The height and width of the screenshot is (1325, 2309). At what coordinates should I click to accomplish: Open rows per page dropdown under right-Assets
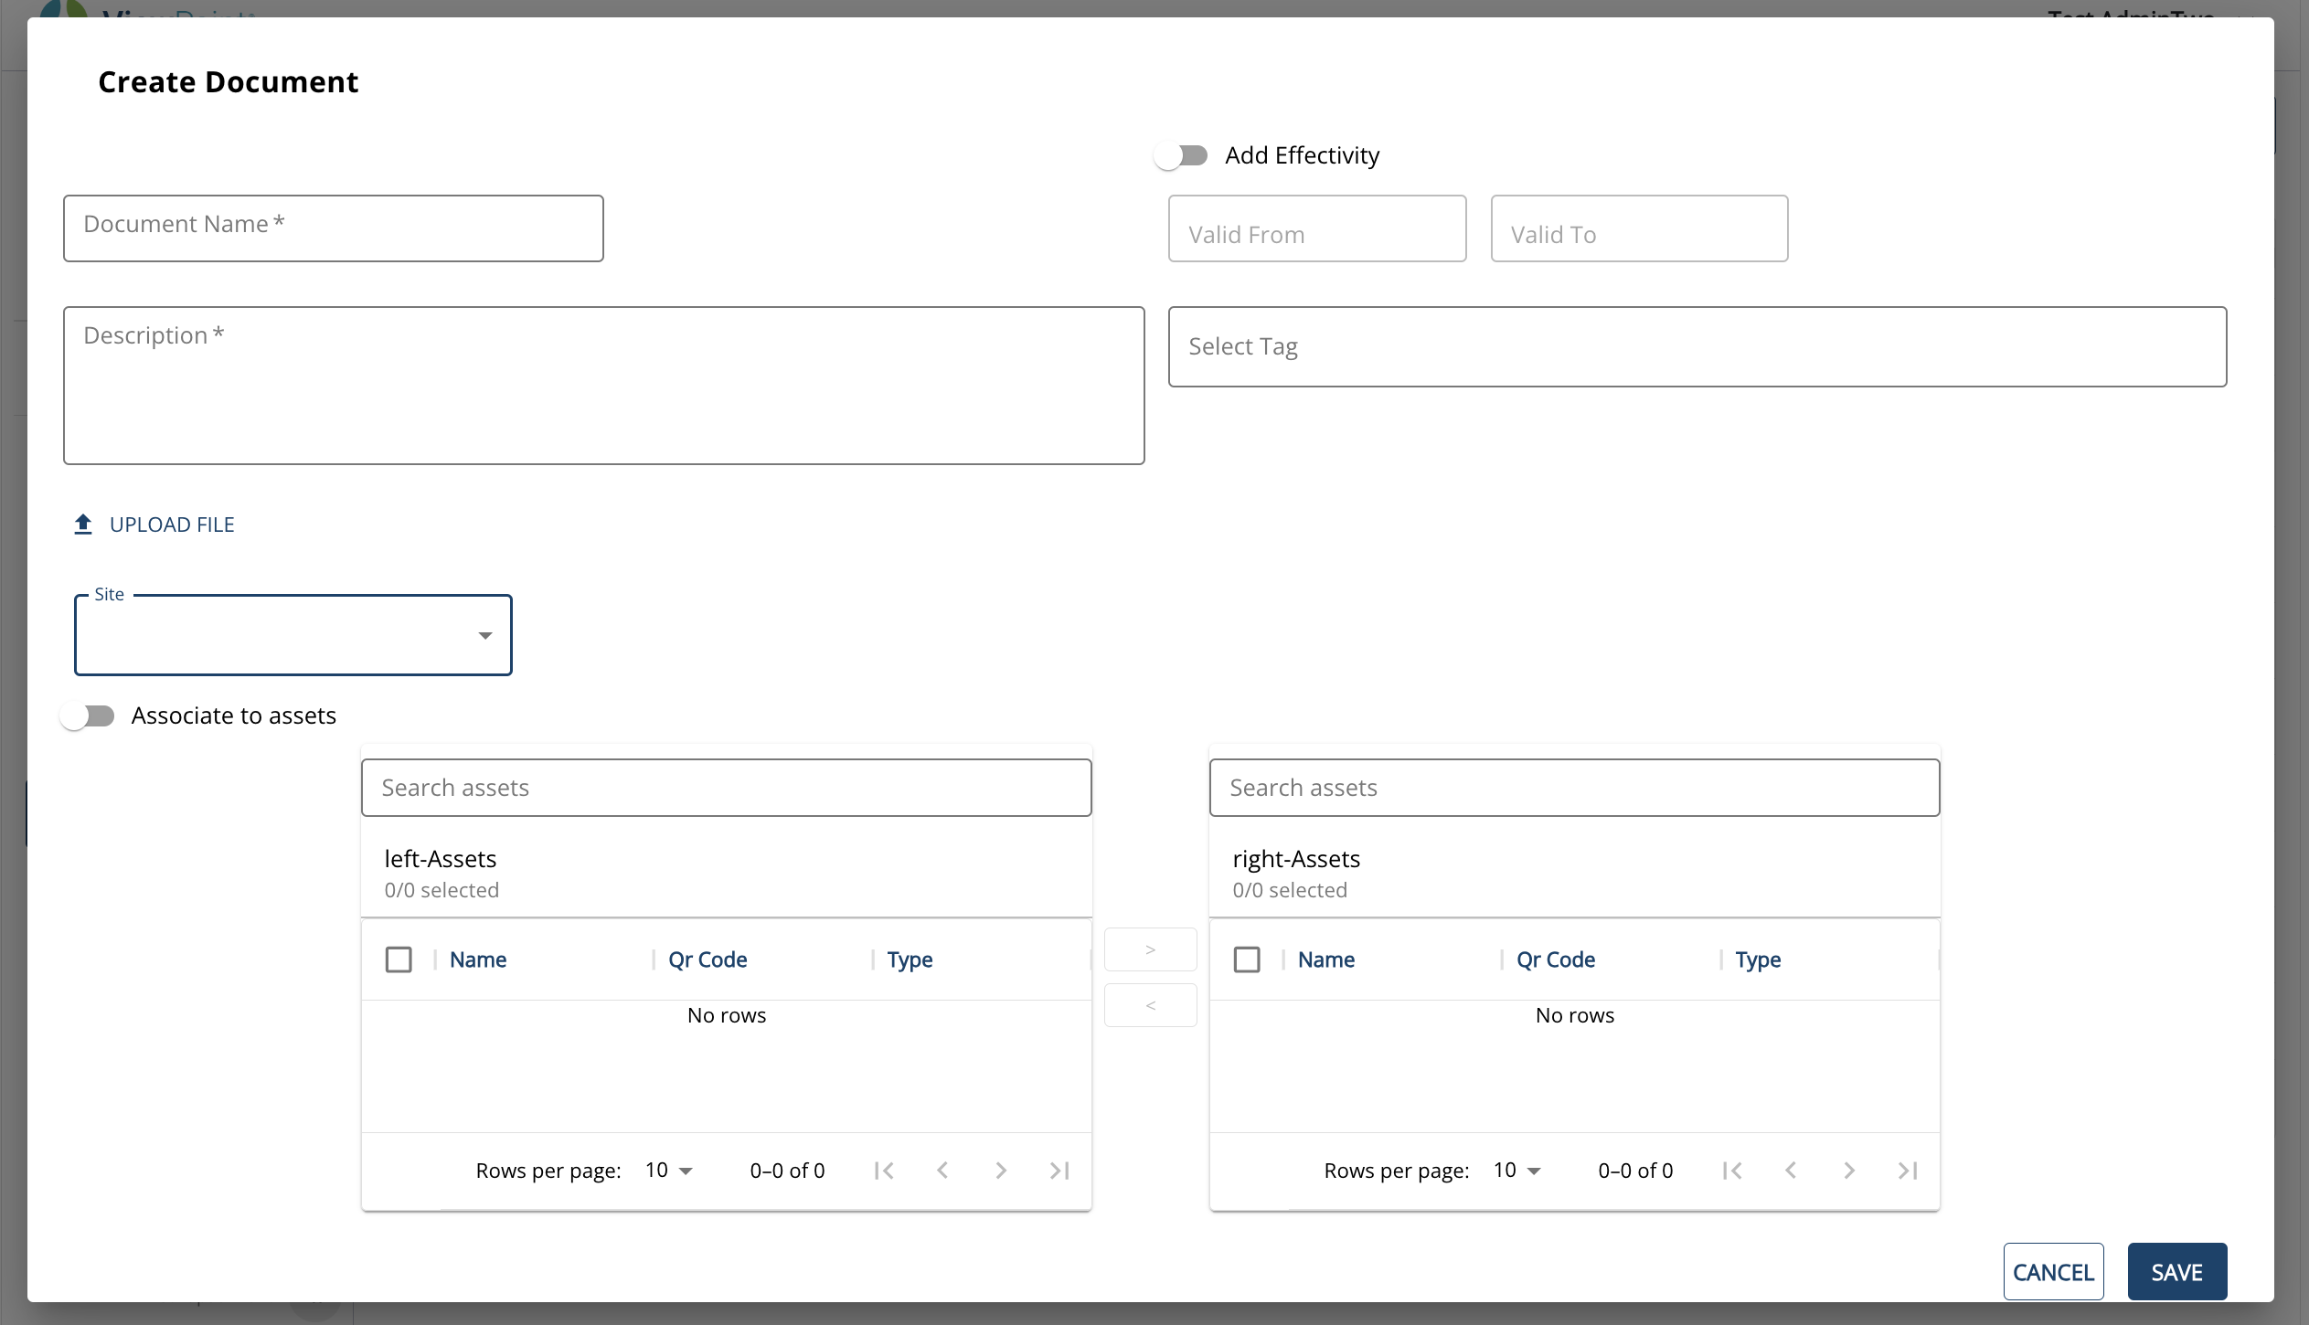[1516, 1171]
